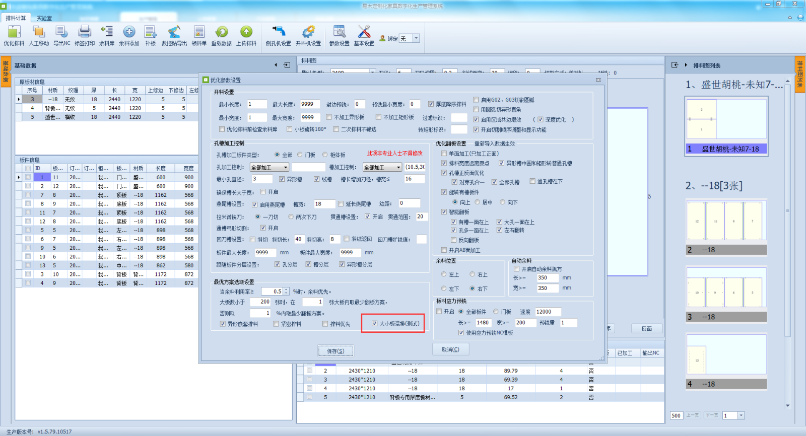Click the 优化排料 toolbar icon
The width and height of the screenshot is (806, 436).
coord(14,33)
